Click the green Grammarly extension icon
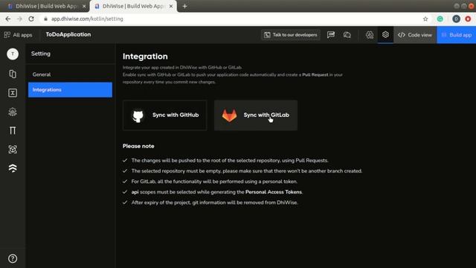476x268 pixels. (440, 19)
